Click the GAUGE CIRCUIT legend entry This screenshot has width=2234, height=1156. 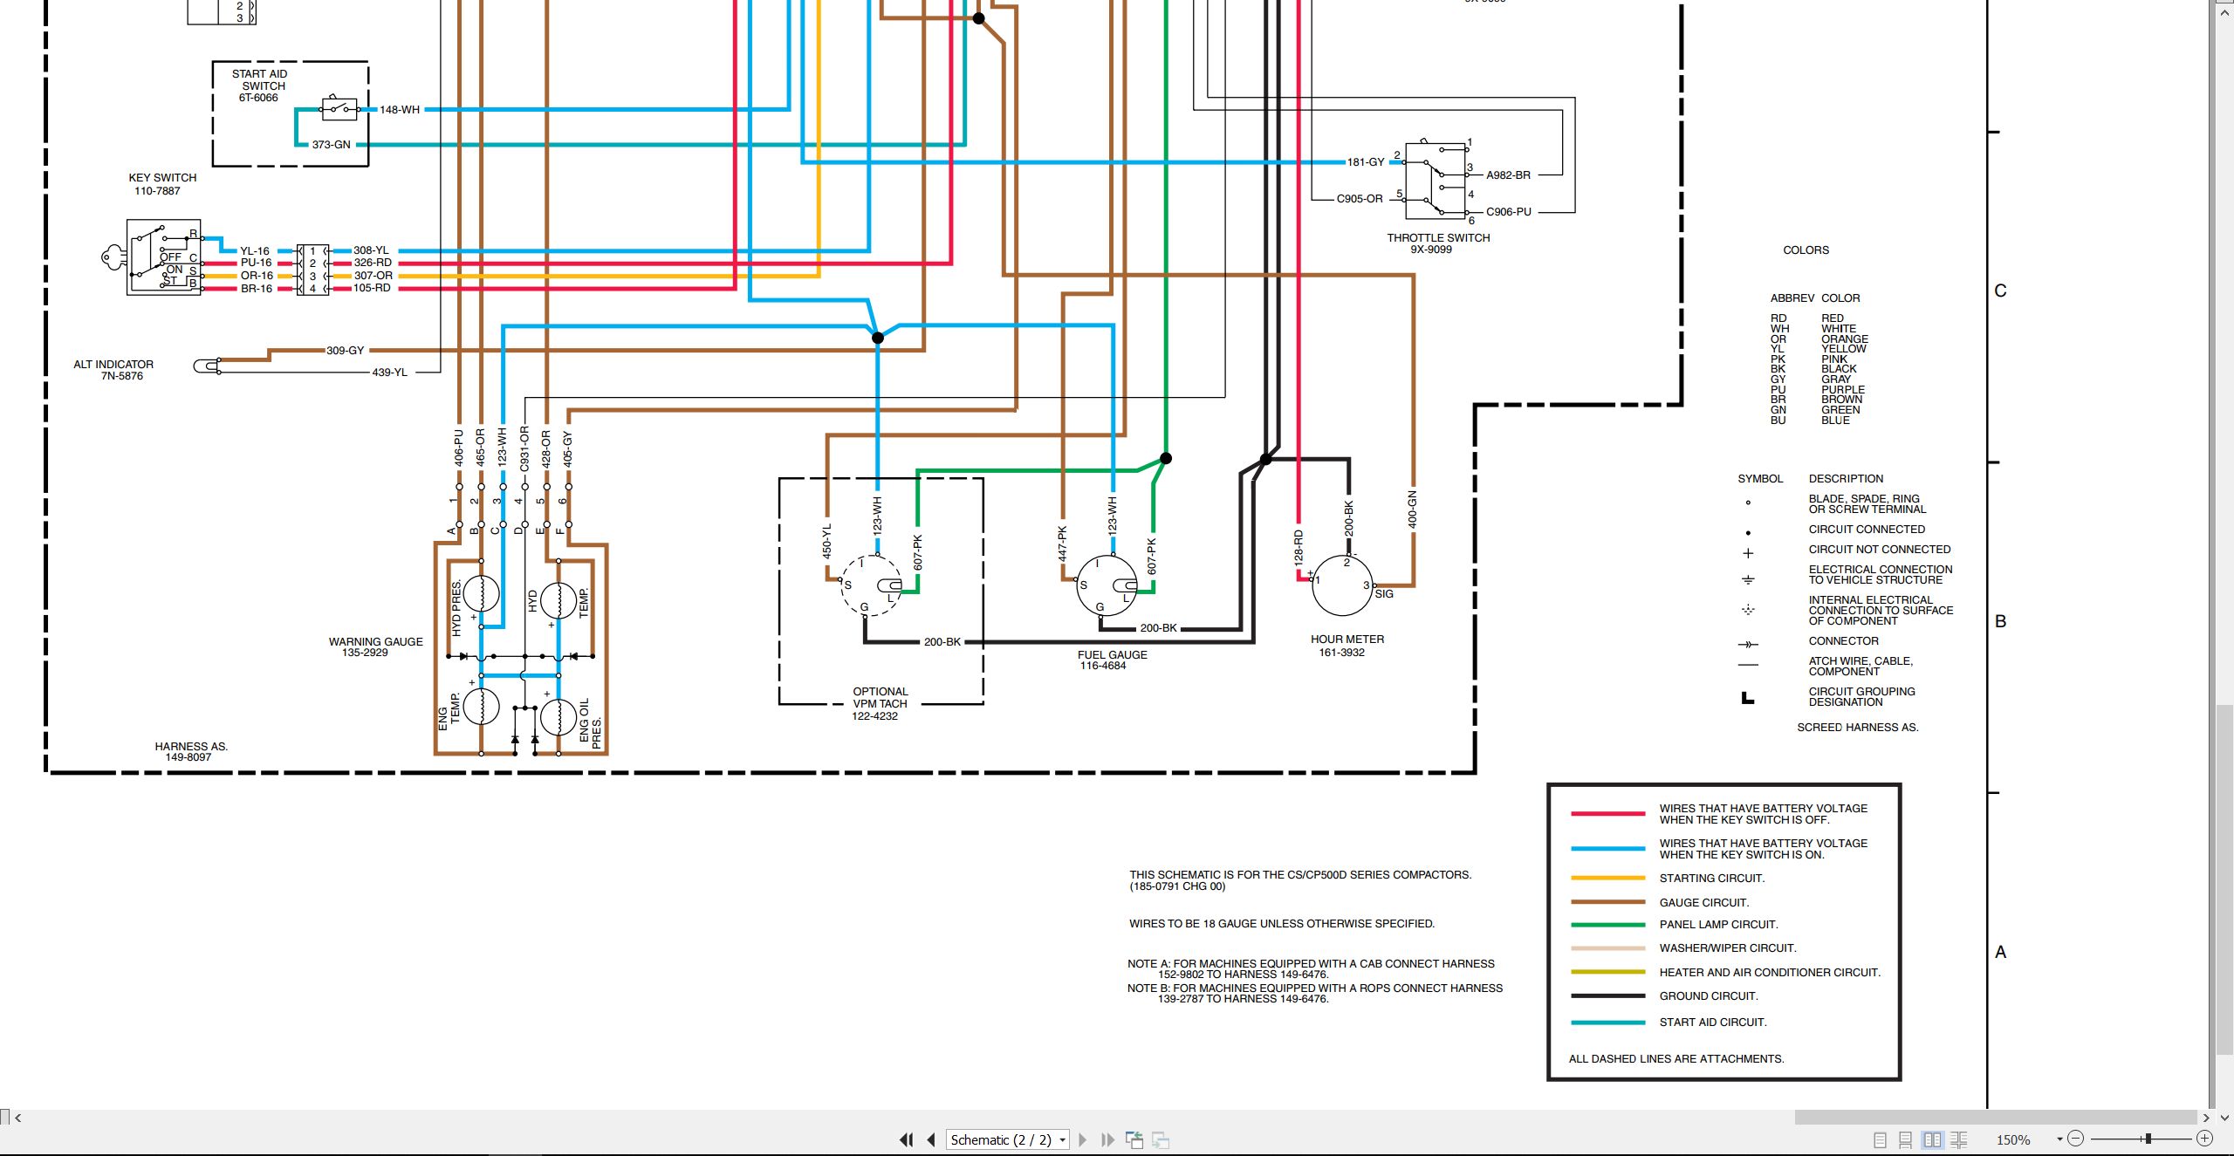[x=1704, y=903]
